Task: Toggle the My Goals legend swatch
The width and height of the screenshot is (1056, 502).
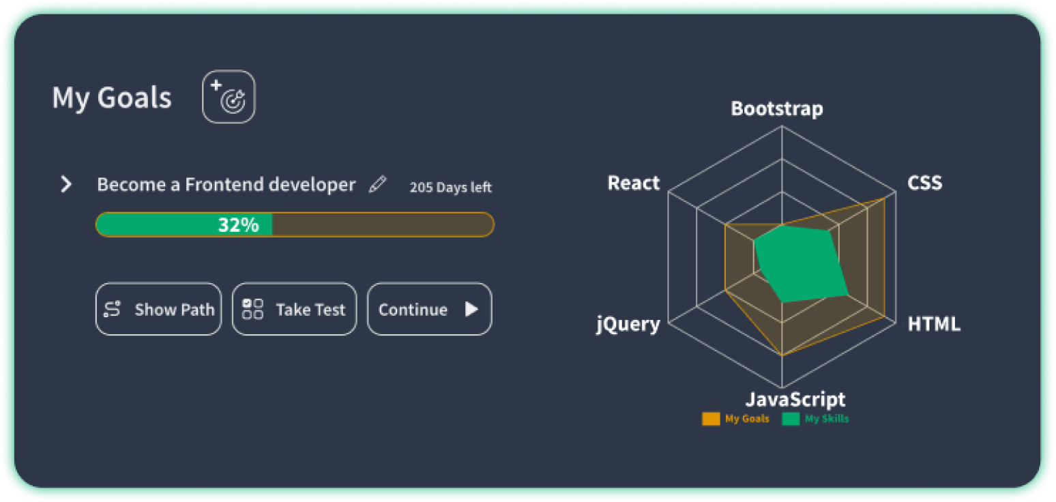Action: point(711,419)
